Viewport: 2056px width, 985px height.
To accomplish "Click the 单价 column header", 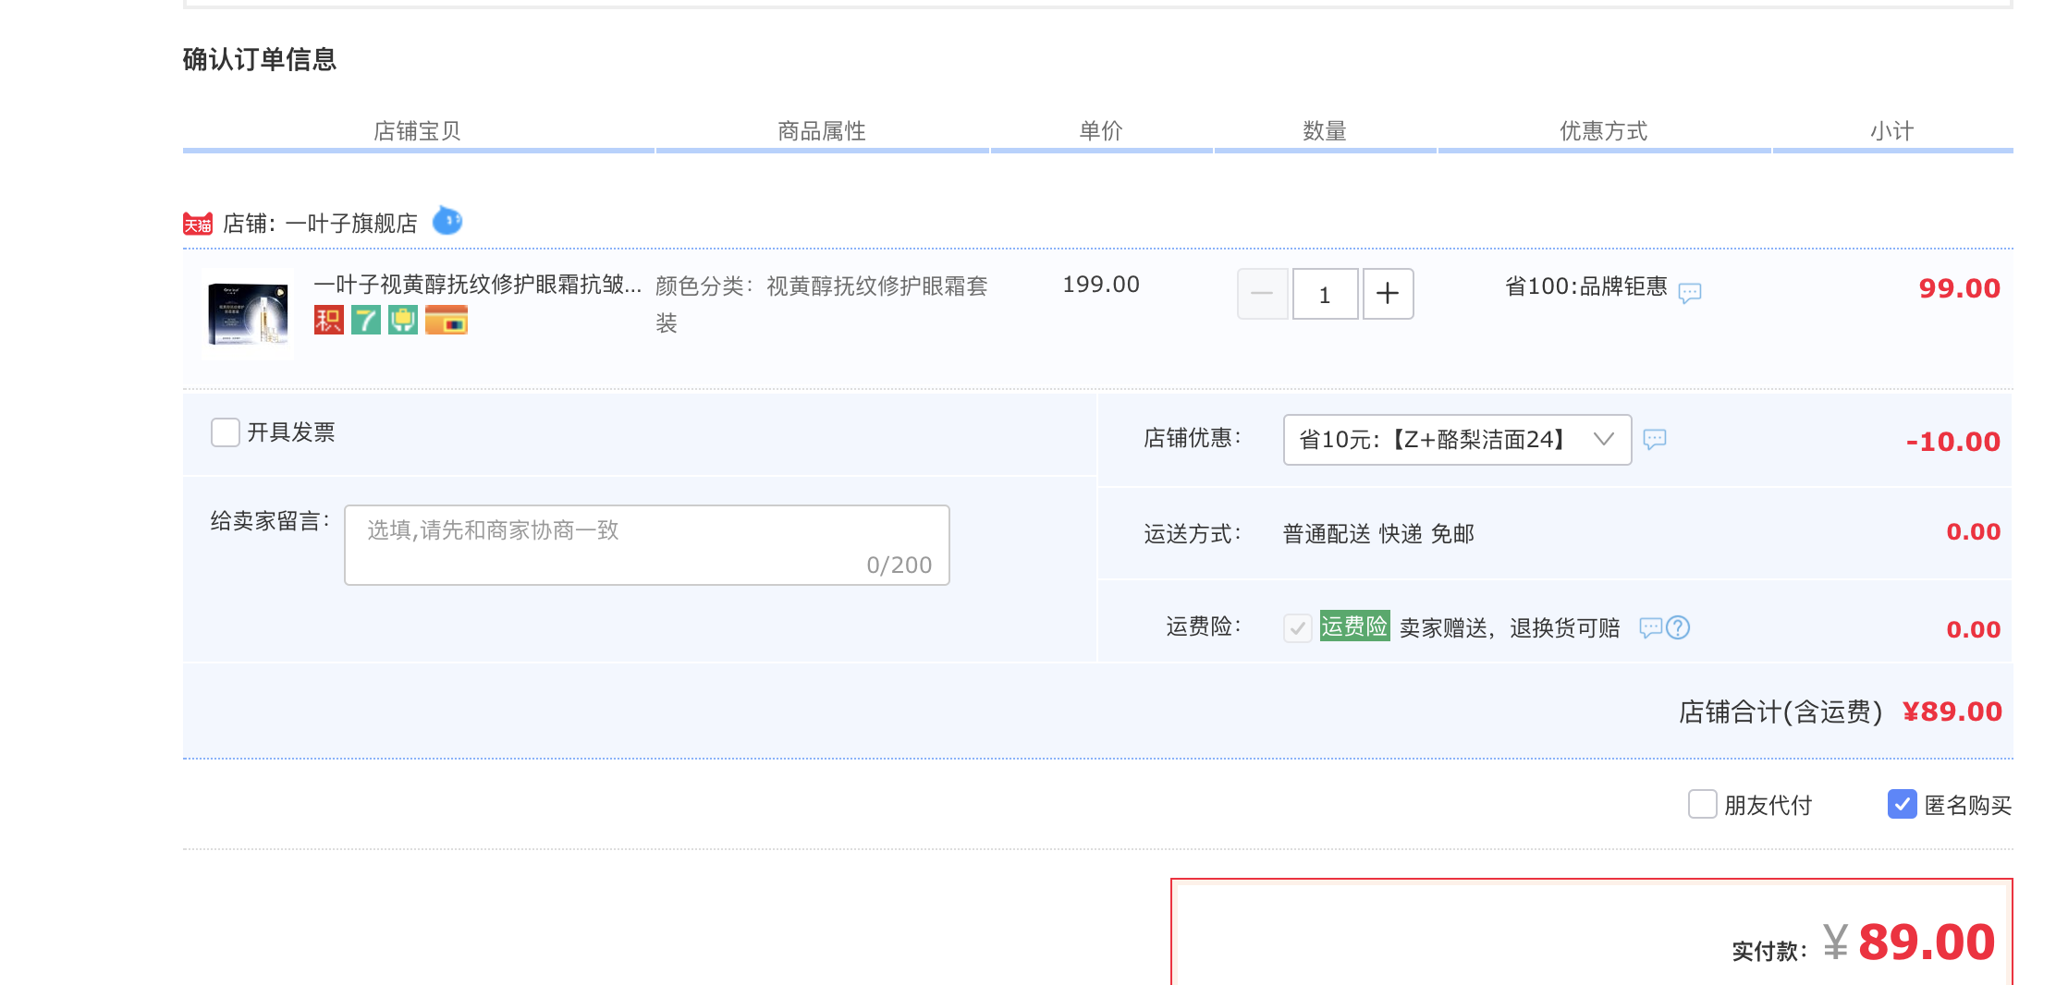I will pos(1101,131).
